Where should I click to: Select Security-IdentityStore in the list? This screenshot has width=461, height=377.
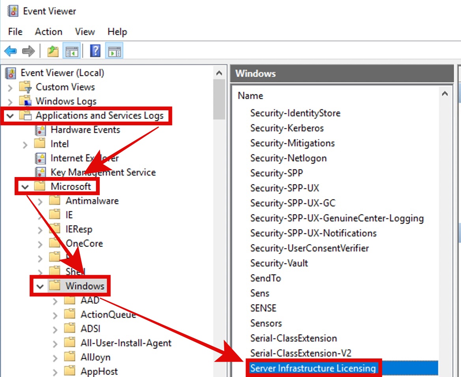[x=295, y=113]
